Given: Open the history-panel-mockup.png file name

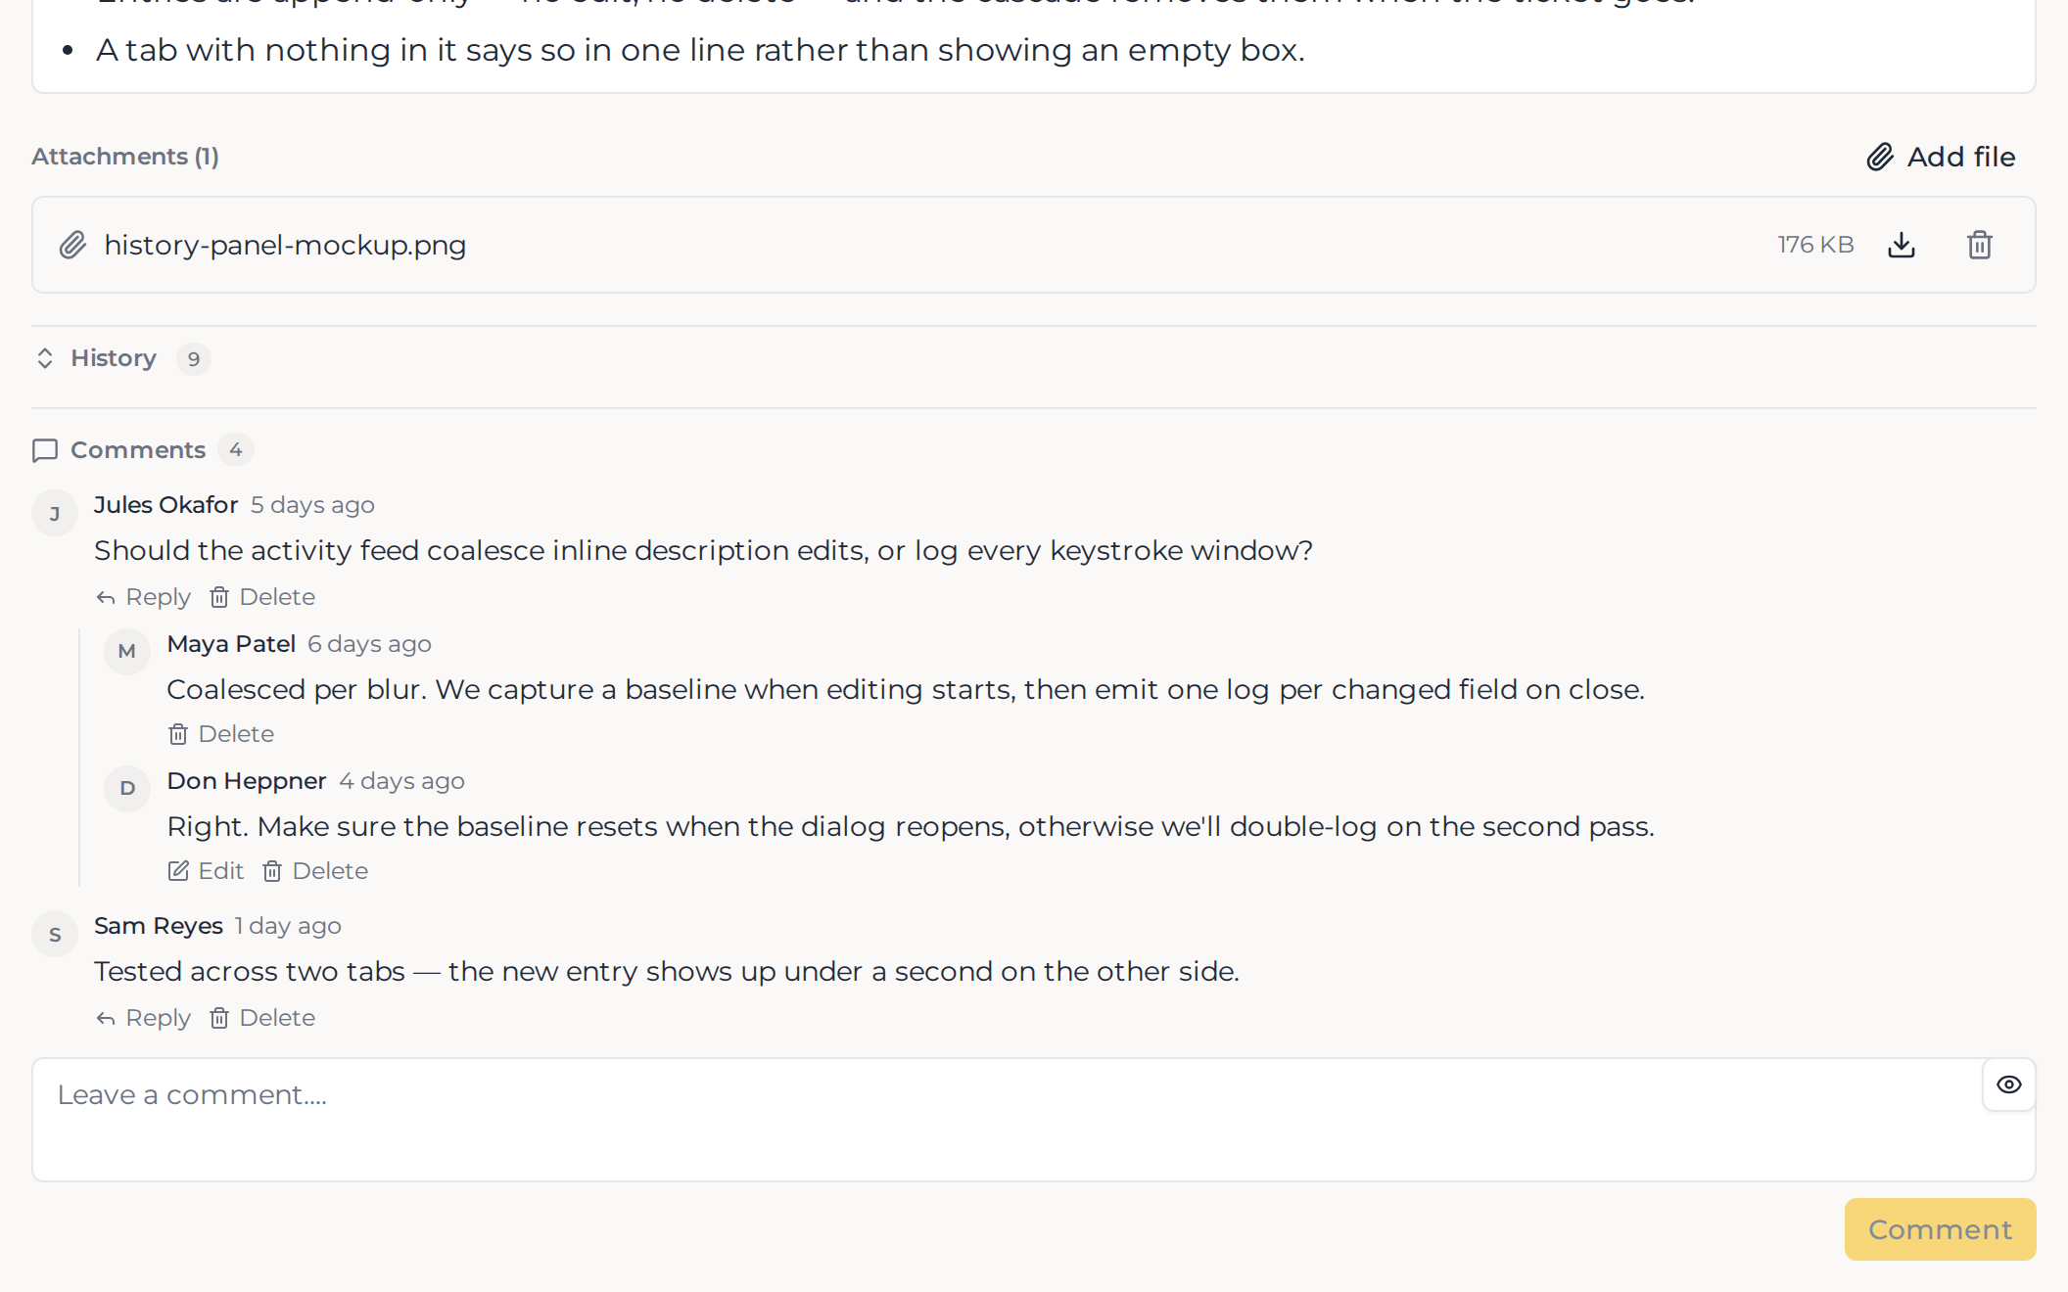Looking at the screenshot, I should [x=285, y=245].
